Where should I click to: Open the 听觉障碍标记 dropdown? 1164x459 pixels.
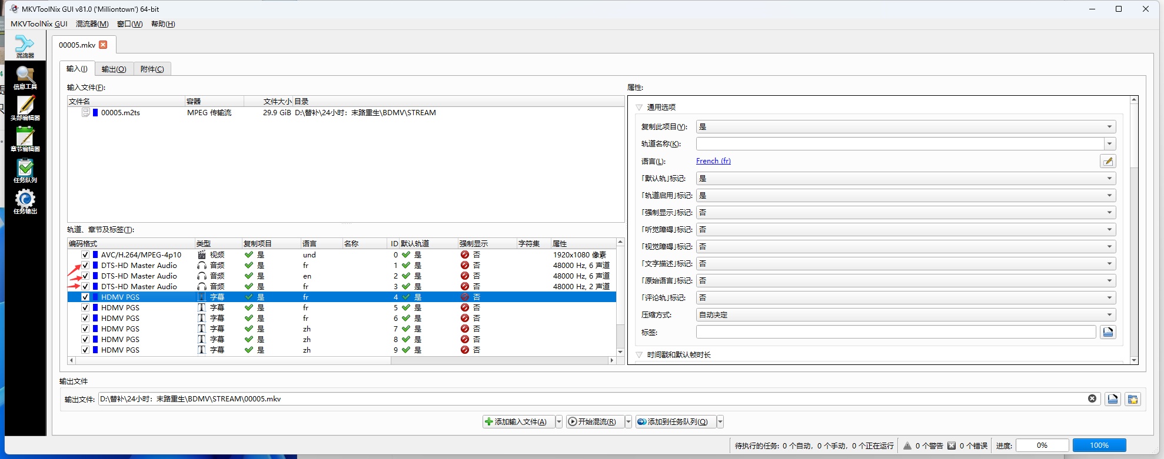(x=906, y=229)
